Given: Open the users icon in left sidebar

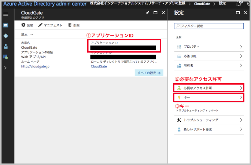Looking at the screenshot, I should (x=6, y=47).
